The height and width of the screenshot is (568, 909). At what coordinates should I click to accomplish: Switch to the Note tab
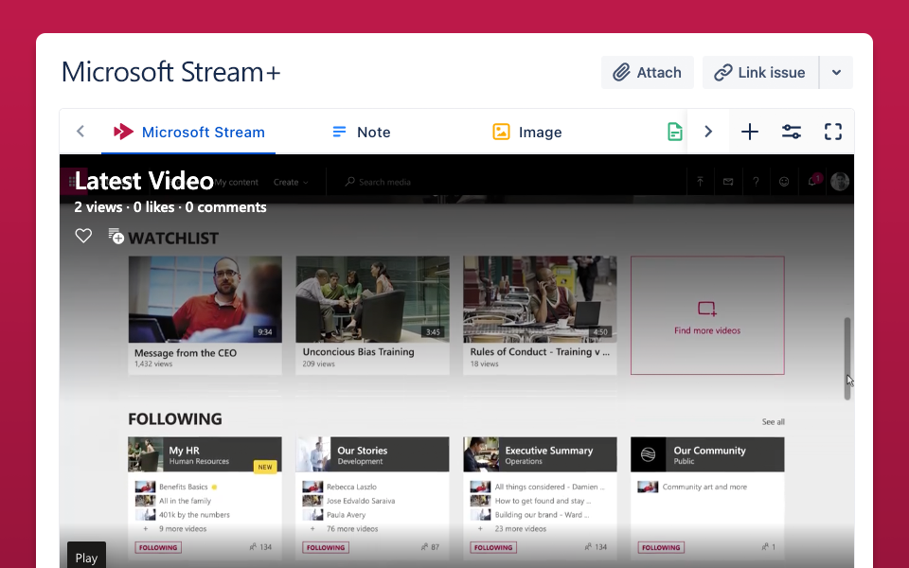[361, 132]
